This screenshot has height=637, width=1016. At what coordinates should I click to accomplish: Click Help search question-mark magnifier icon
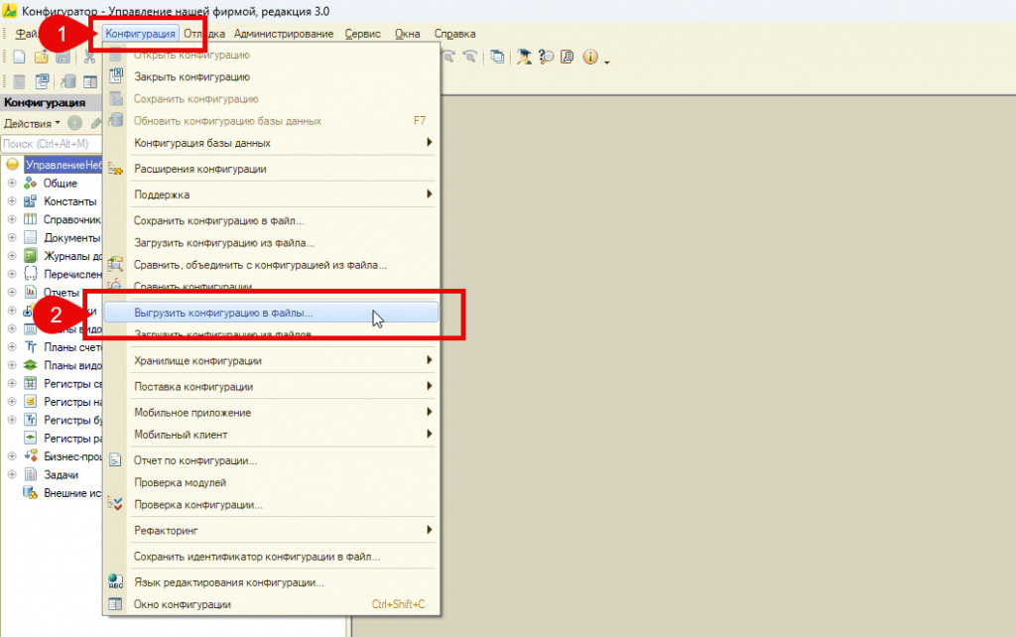[x=546, y=57]
